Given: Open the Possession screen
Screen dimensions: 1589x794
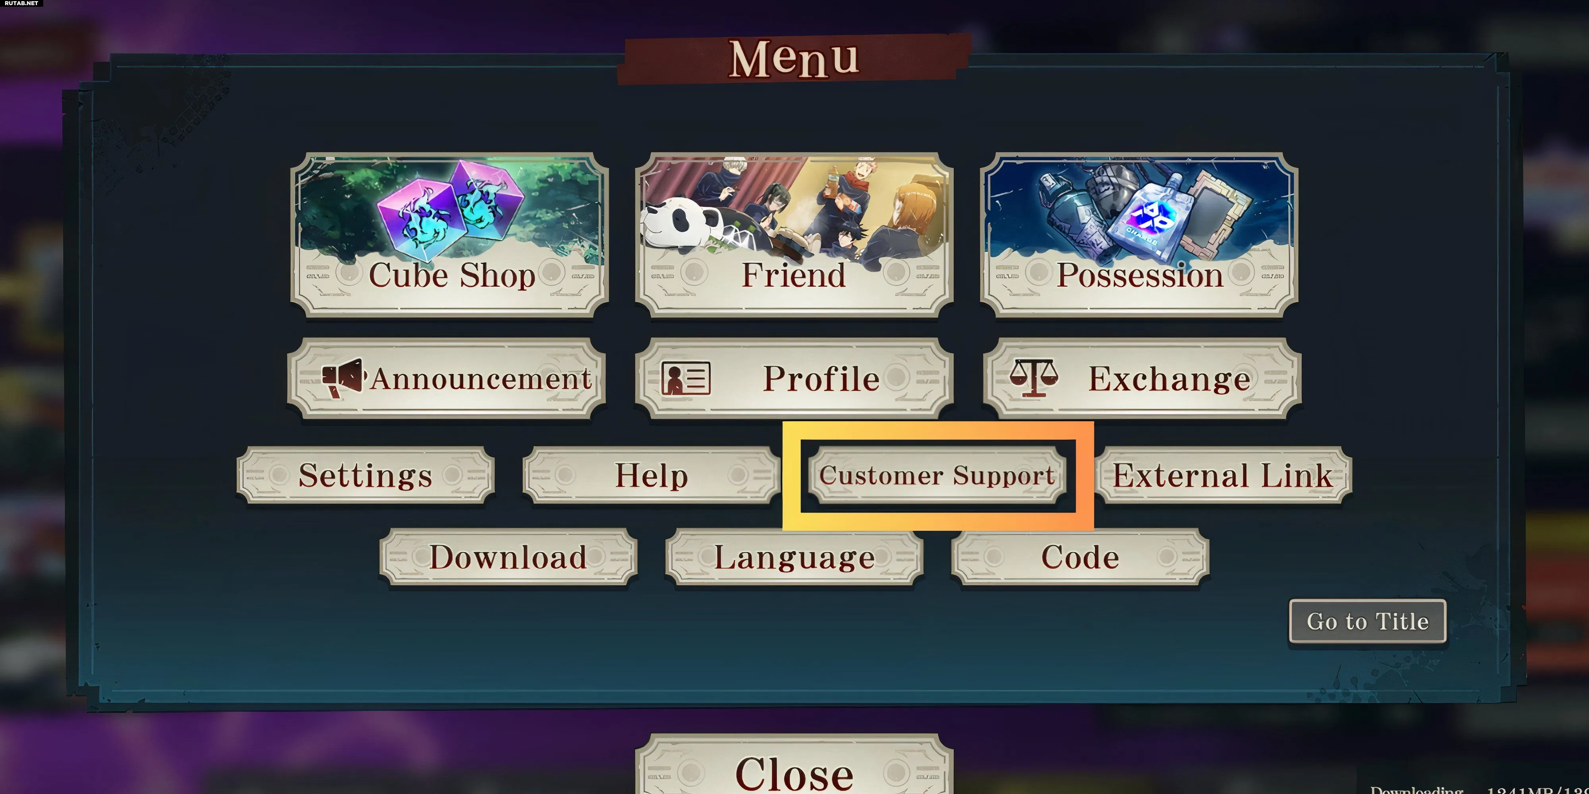Looking at the screenshot, I should click(1139, 235).
